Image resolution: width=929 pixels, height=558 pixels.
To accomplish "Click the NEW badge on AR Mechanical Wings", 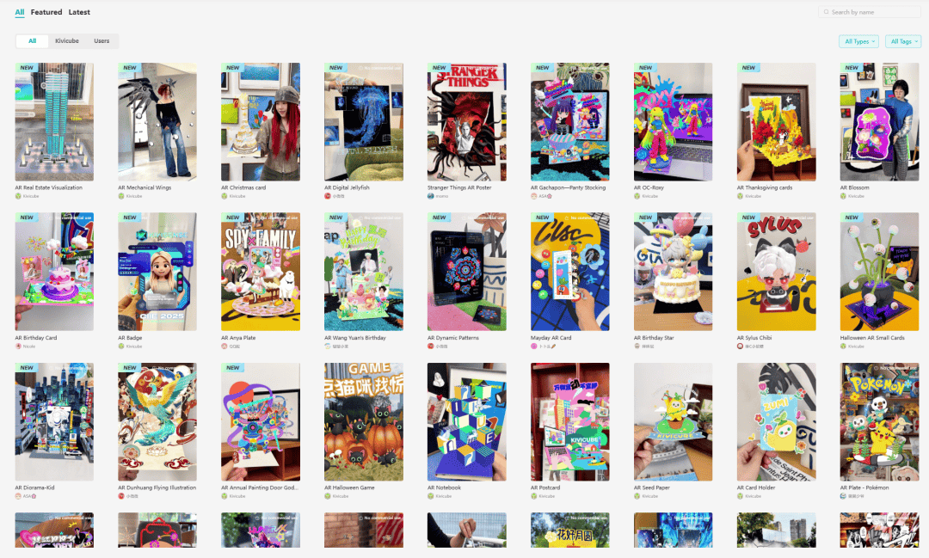I will tap(130, 68).
